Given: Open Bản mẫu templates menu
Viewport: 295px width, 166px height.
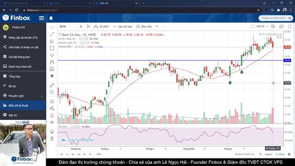Looking at the screenshot, I should (x=144, y=27).
